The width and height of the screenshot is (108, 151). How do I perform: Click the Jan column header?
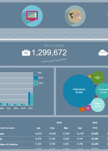click(x=38, y=128)
